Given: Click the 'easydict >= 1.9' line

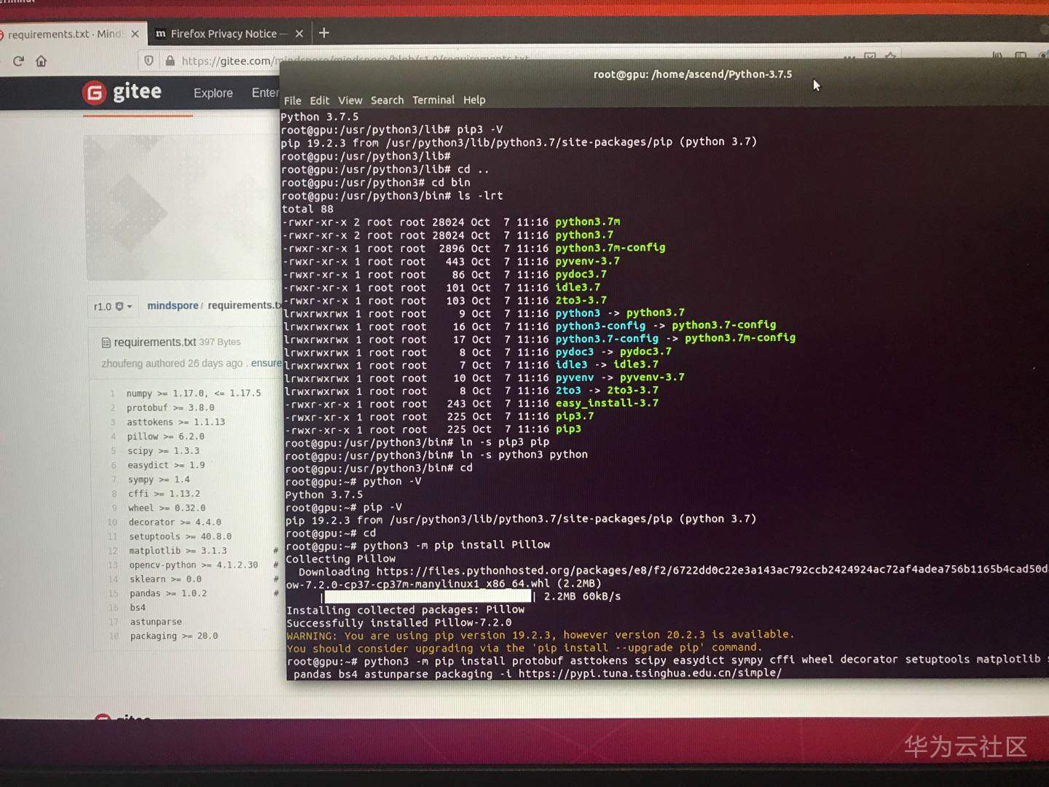Looking at the screenshot, I should tap(166, 466).
